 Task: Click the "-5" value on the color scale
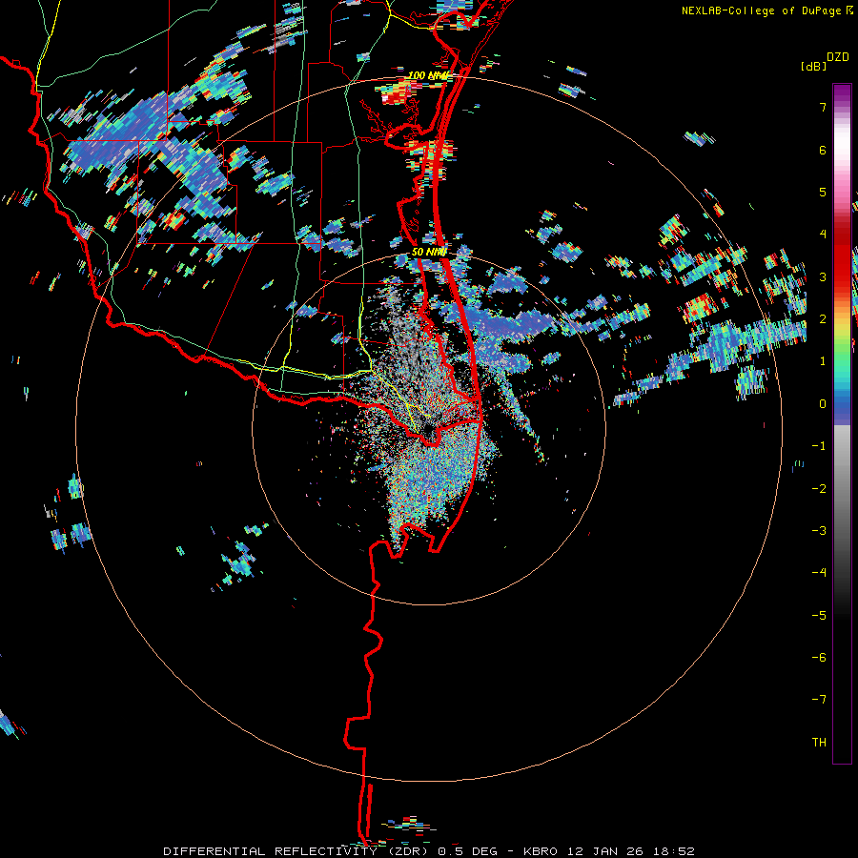coord(819,616)
